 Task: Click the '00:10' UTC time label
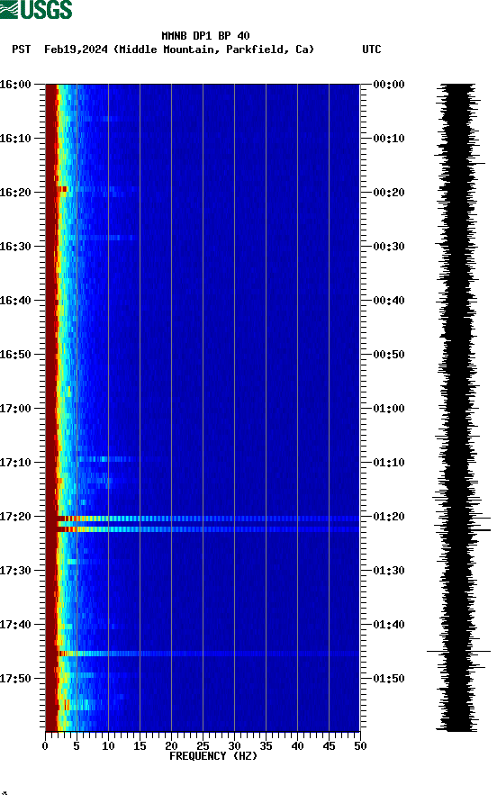click(x=389, y=139)
